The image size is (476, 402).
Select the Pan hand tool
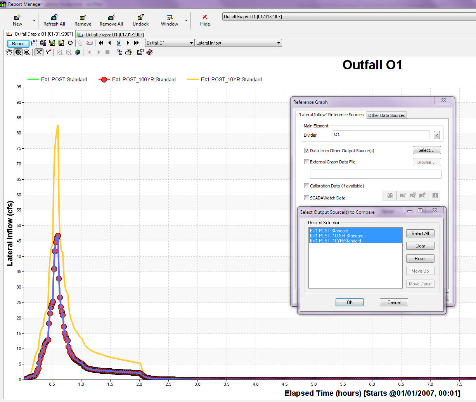9,52
